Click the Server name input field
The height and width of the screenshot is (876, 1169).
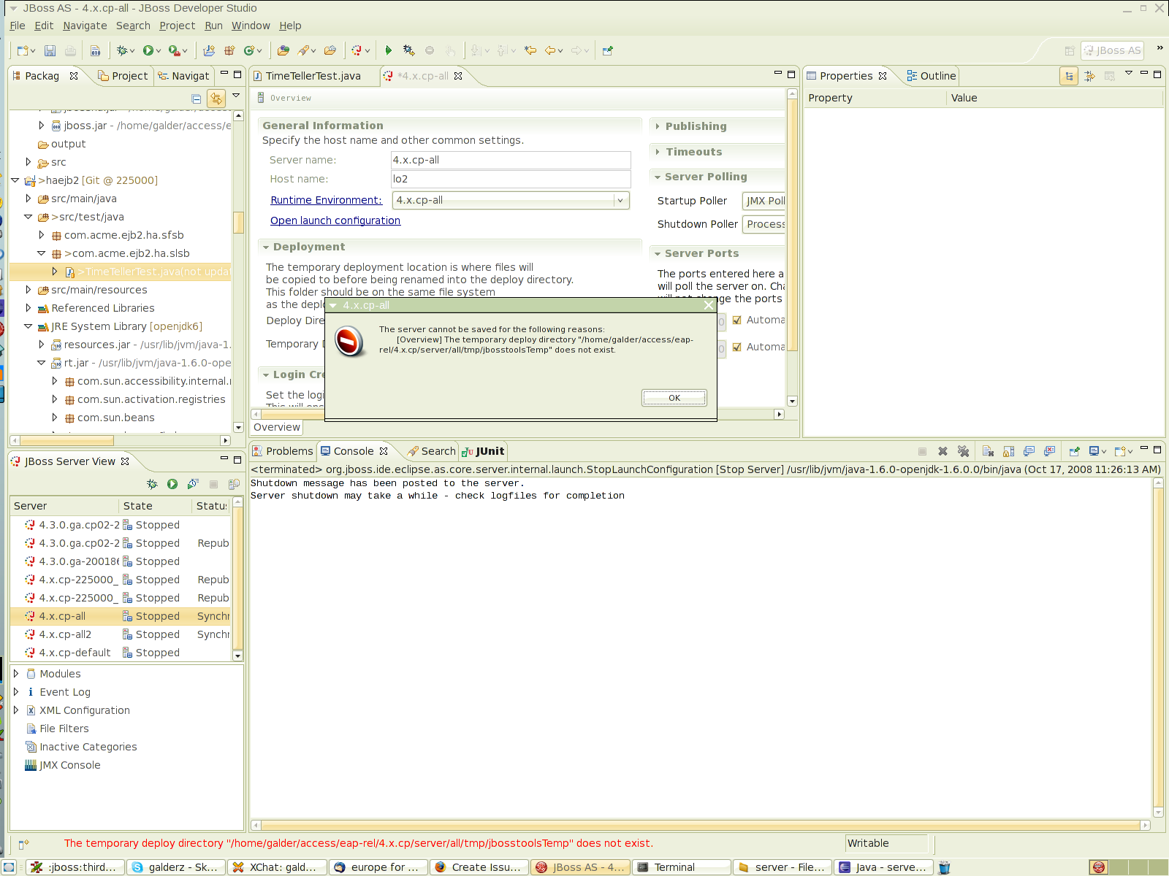pos(510,160)
